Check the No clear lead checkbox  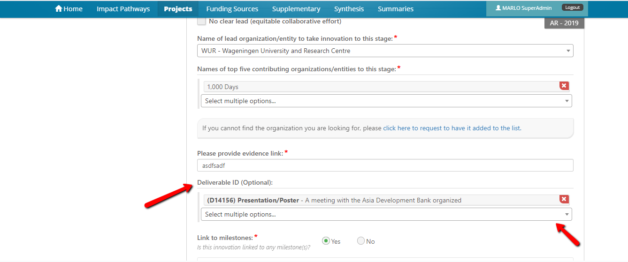(201, 21)
